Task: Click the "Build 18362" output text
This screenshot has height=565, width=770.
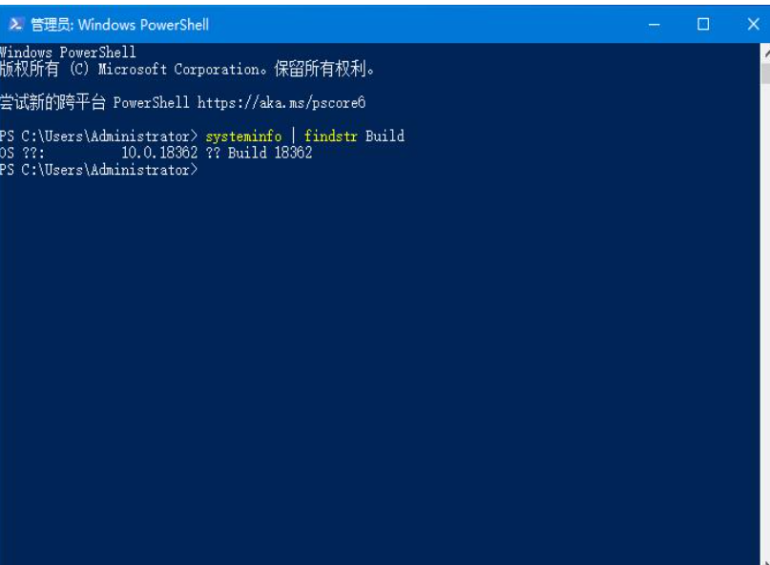Action: 270,153
